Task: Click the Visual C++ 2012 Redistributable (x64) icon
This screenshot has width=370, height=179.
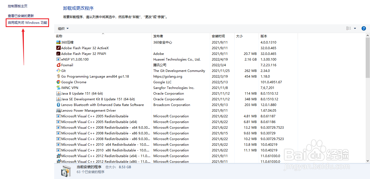Action: [x=58, y=156]
